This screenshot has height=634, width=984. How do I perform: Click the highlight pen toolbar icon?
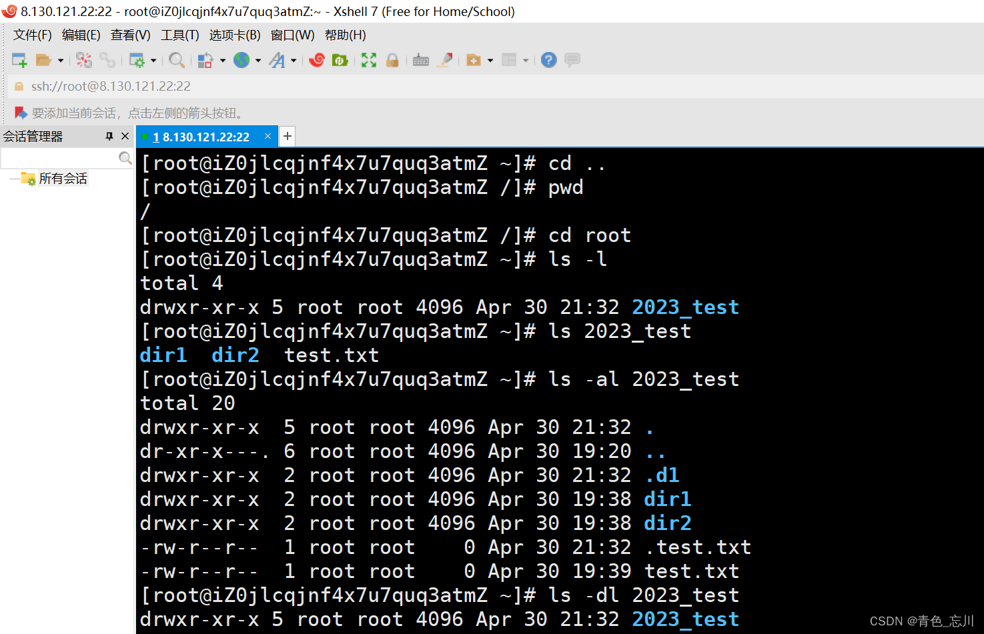point(445,60)
